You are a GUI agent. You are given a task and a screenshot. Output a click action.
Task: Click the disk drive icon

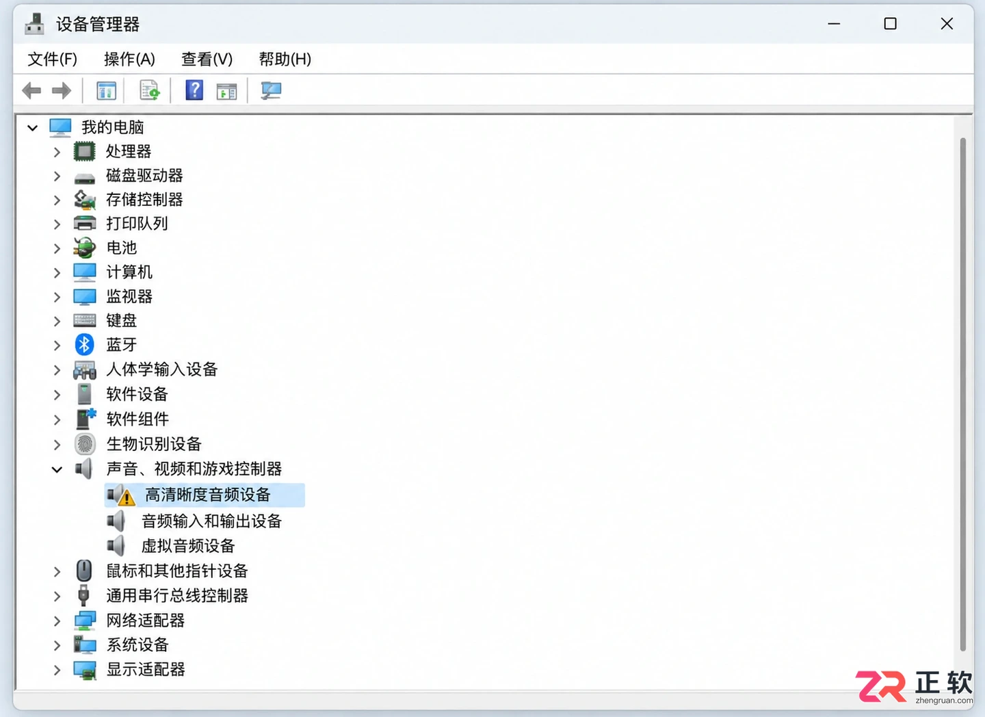85,178
